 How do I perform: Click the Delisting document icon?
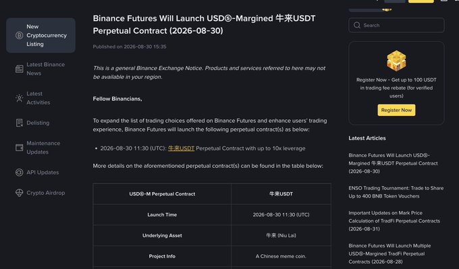pos(20,123)
